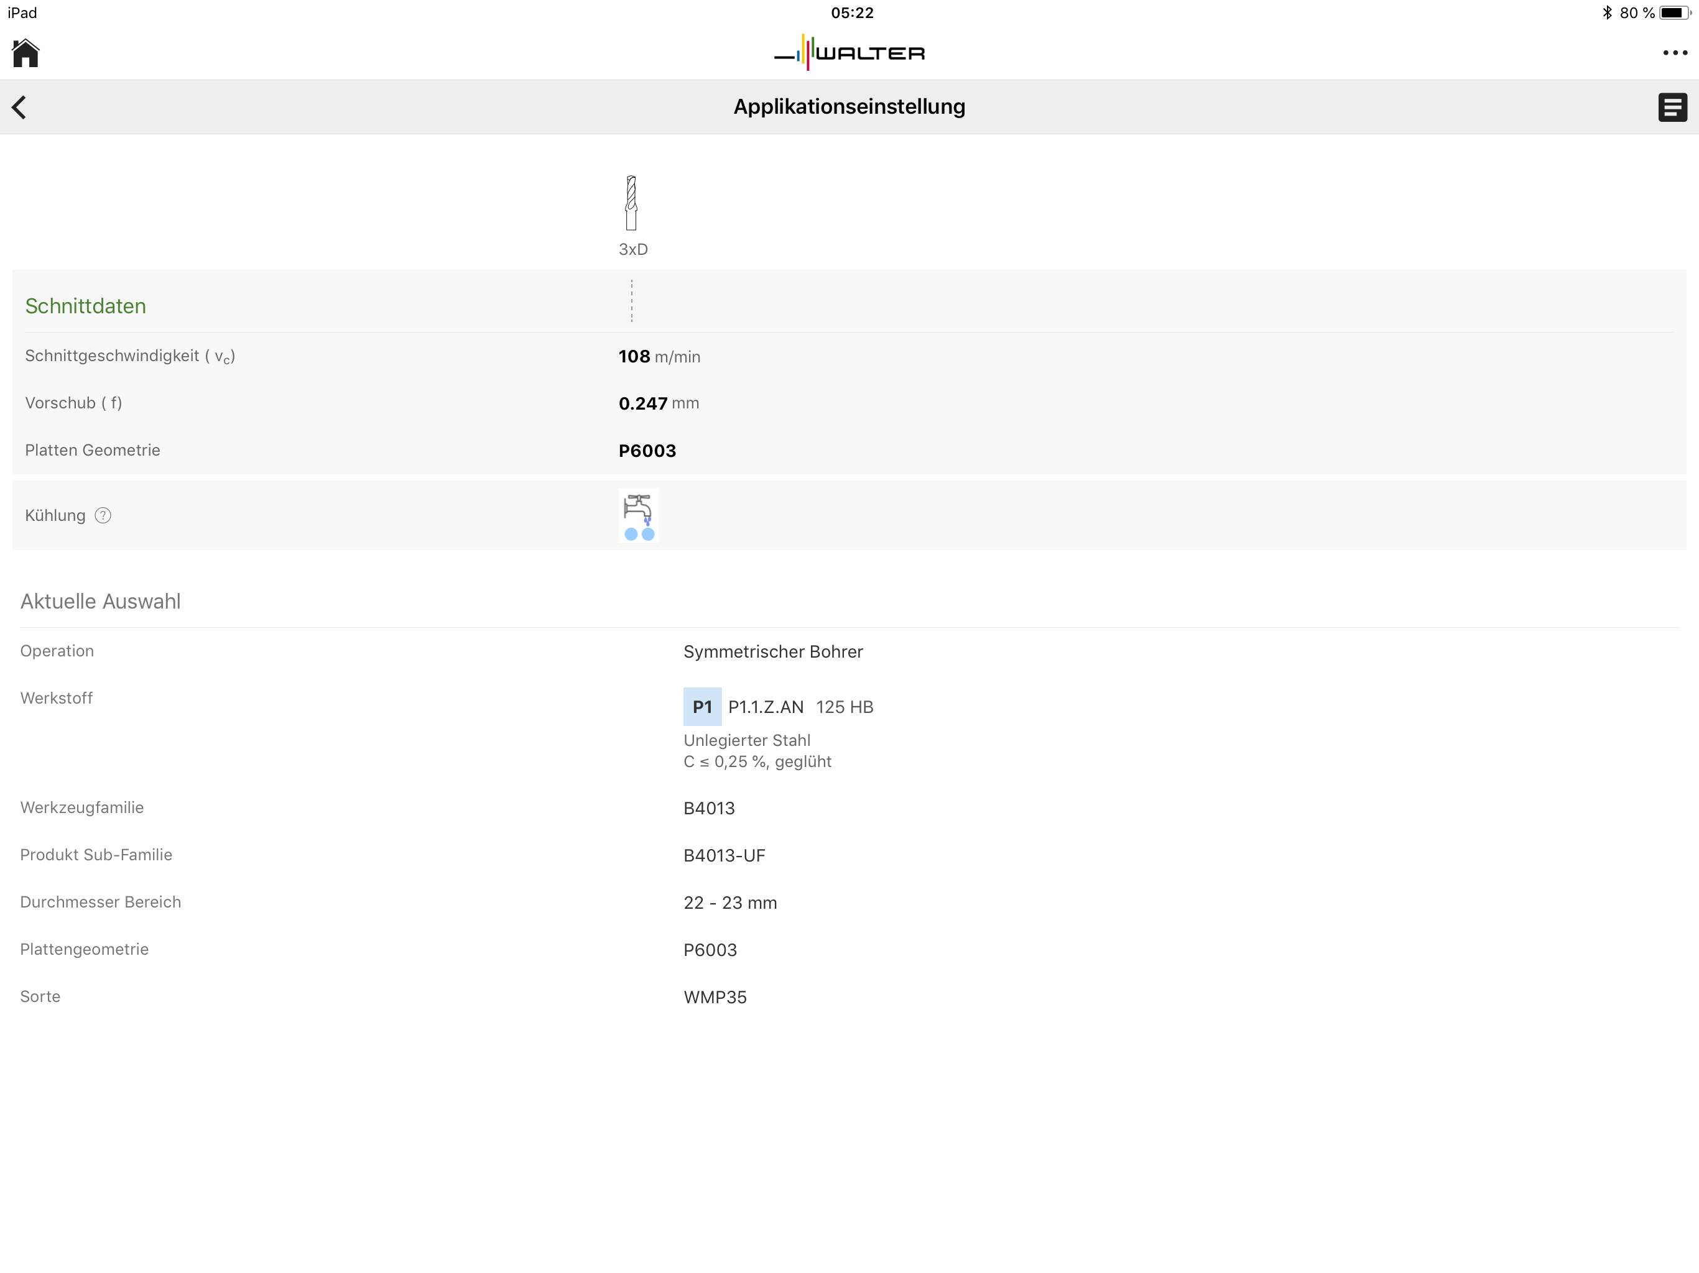Screen dimensions: 1699x1273
Task: Select the B4013 Werkzeugfamilie value
Action: pos(708,809)
